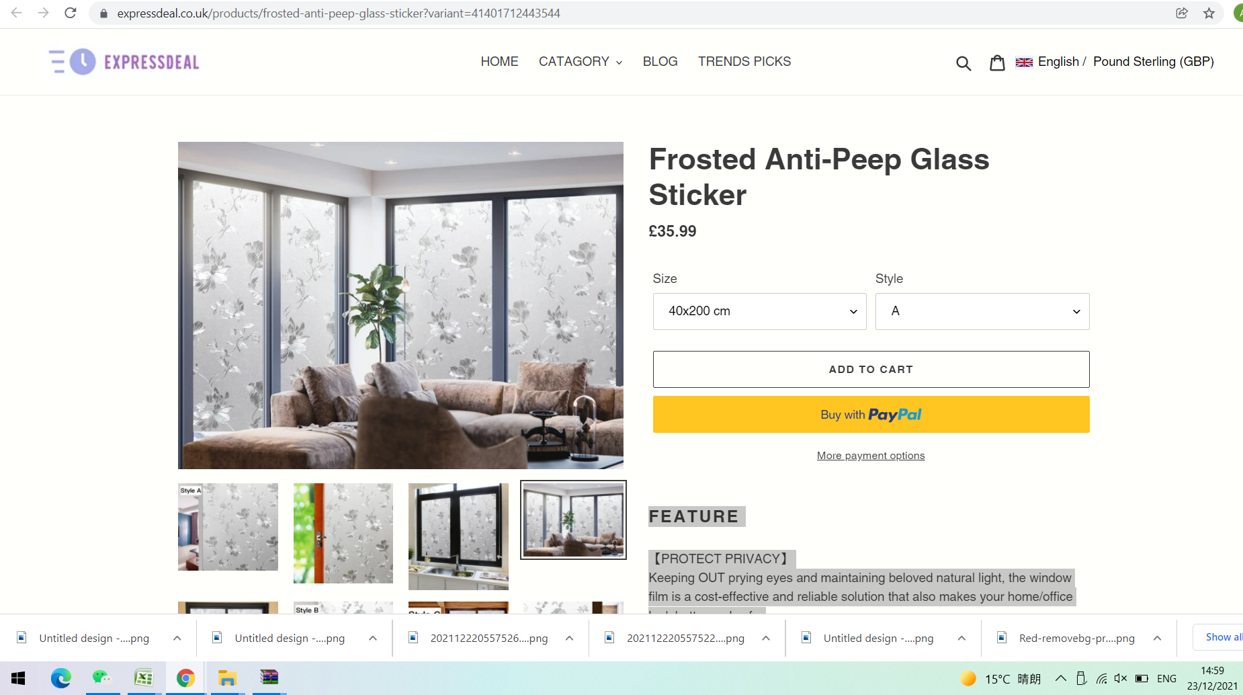Open the shopping bag cart icon
1243x695 pixels.
[x=997, y=63]
